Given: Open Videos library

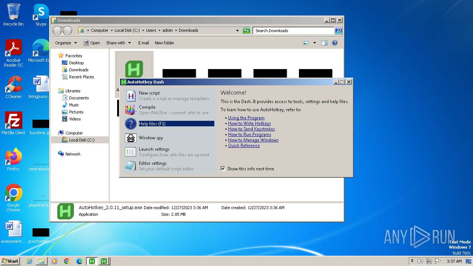Looking at the screenshot, I should tap(75, 119).
